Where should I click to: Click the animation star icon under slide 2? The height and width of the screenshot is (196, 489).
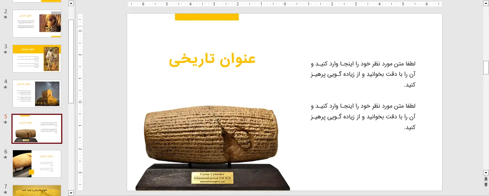click(x=5, y=17)
